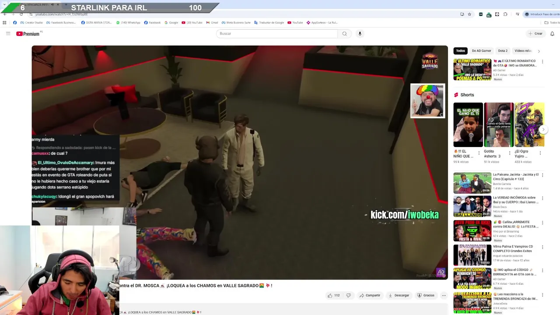
Task: Open options for El Ogro Yujiro short
Action: 540,153
